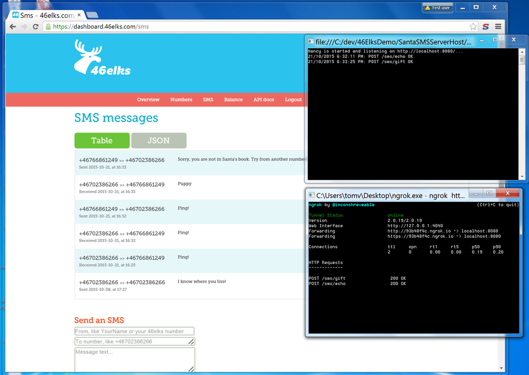This screenshot has height=375, width=529.
Task: Click the ngrok.exe console window icon
Action: point(312,195)
